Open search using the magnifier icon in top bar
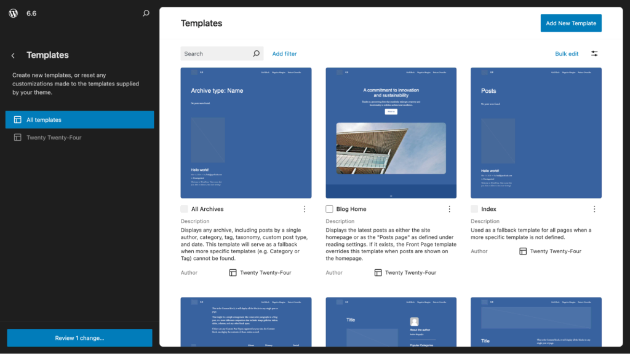The image size is (630, 354). coord(145,12)
